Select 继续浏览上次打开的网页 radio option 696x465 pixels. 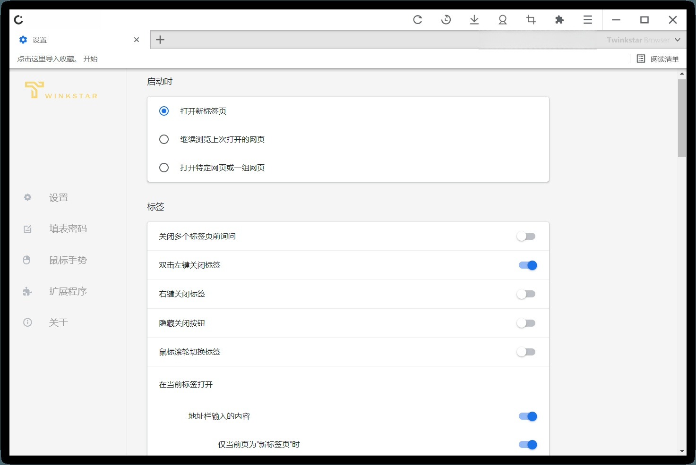(164, 139)
